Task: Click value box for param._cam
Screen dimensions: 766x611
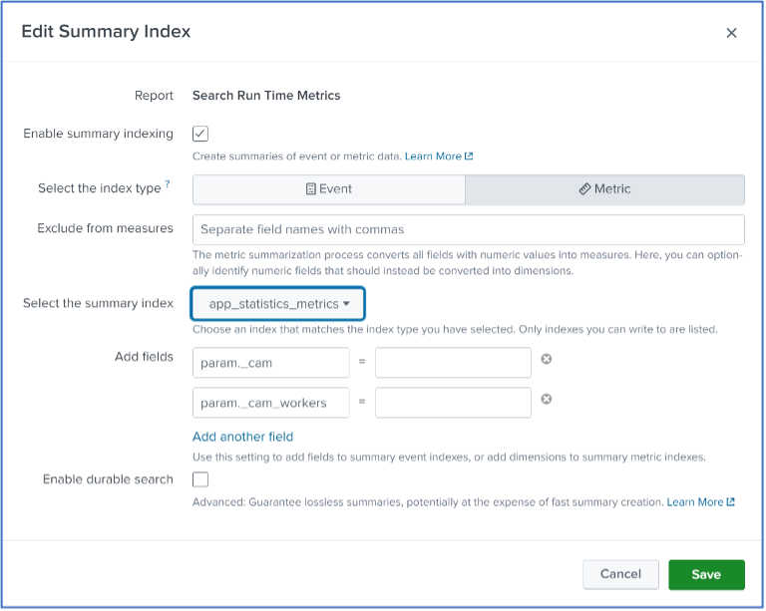Action: click(453, 363)
